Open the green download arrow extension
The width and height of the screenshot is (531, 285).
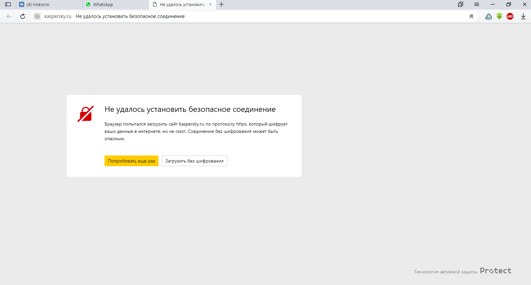coord(499,16)
